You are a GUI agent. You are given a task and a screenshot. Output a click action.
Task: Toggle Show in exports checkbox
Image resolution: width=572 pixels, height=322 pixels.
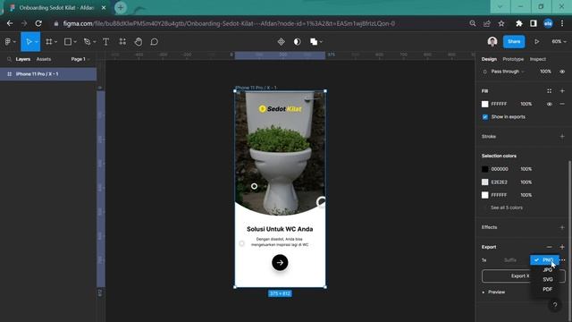pyautogui.click(x=484, y=117)
